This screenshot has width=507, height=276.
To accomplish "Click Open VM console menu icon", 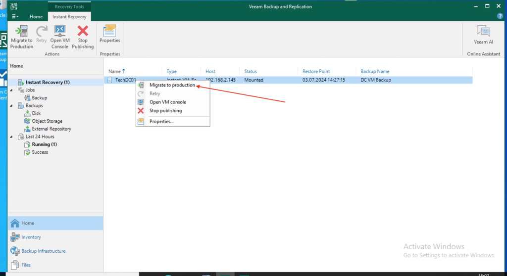I will point(141,102).
